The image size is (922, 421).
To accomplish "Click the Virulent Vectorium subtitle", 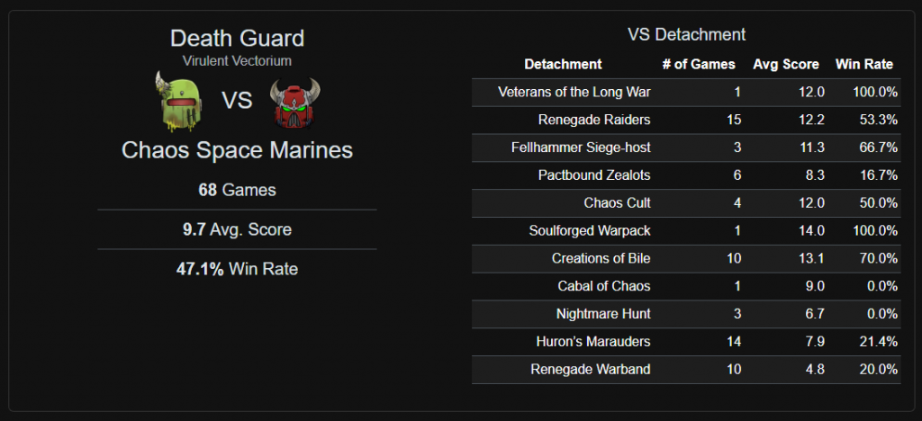I will pyautogui.click(x=237, y=60).
